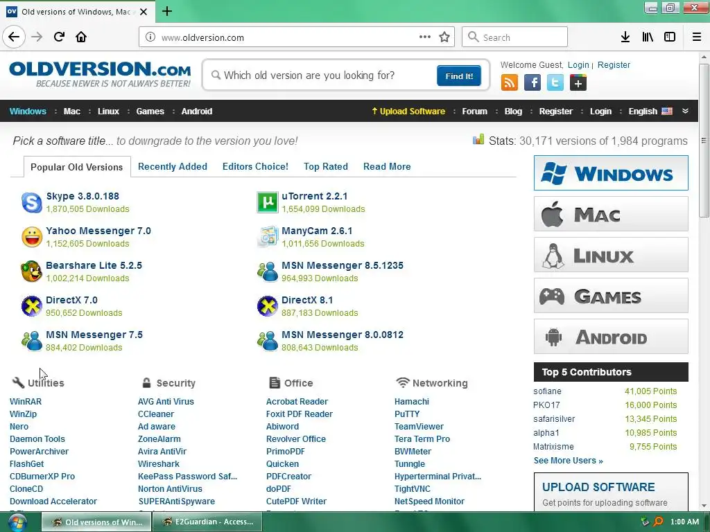Open the Blog link
The height and width of the screenshot is (532, 710).
point(513,112)
